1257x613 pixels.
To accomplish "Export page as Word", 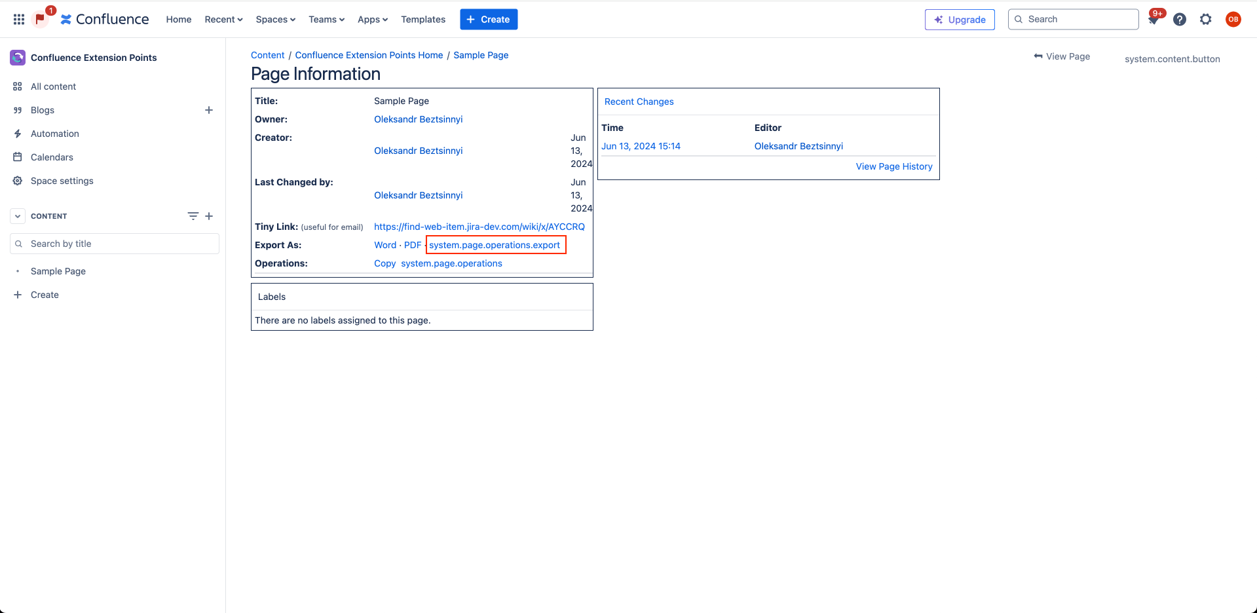I will (385, 245).
